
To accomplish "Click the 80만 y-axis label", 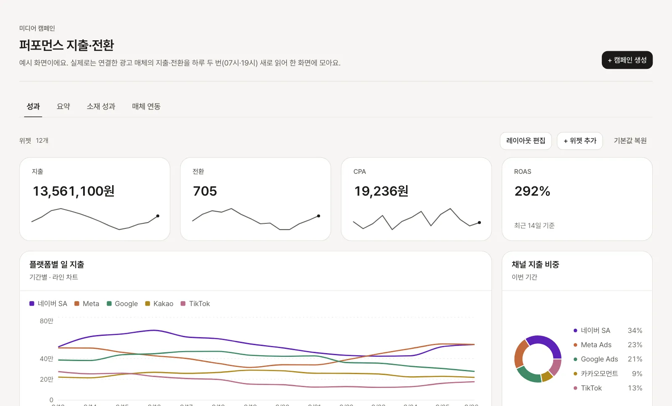I will (x=47, y=321).
